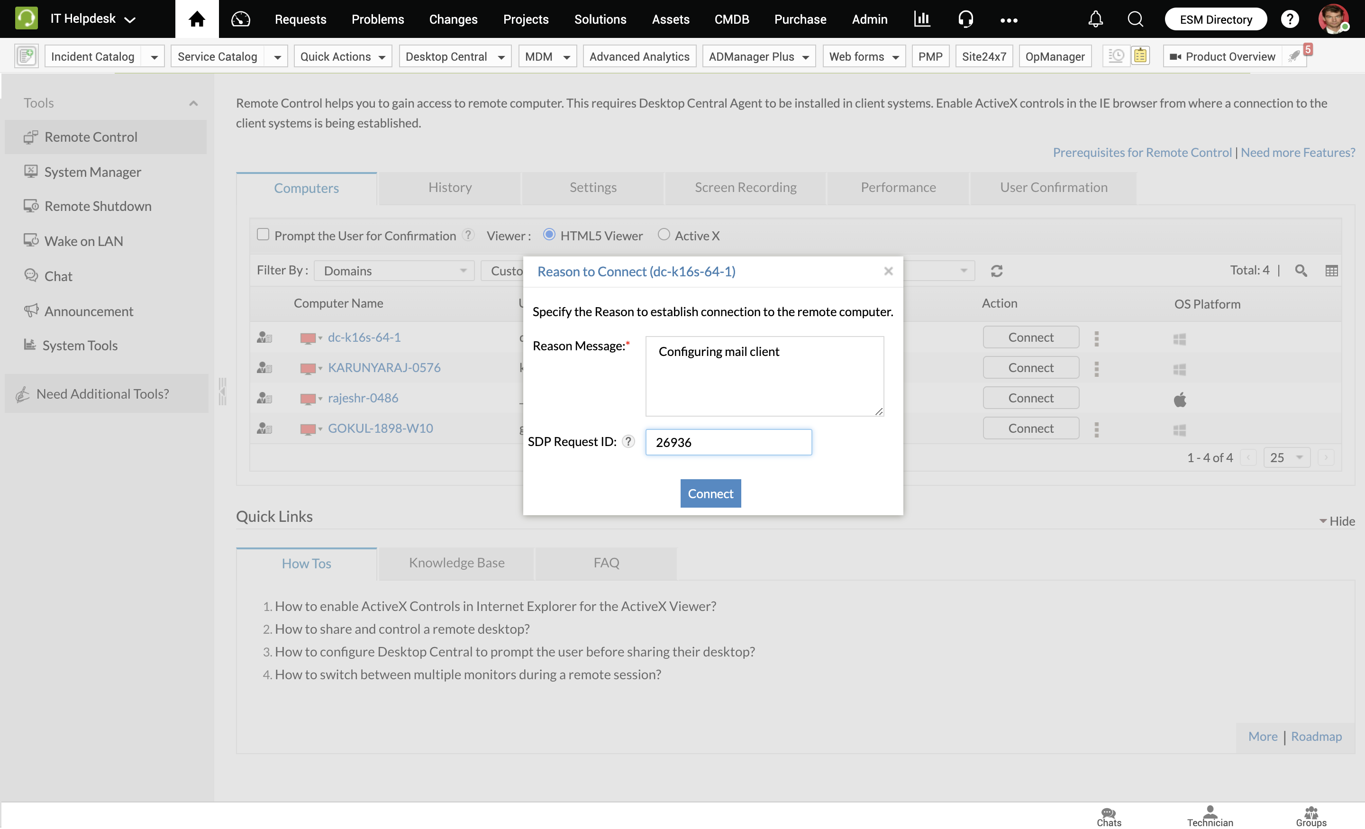The image size is (1365, 829).
Task: Close the Reason to Connect dialog
Action: 888,271
